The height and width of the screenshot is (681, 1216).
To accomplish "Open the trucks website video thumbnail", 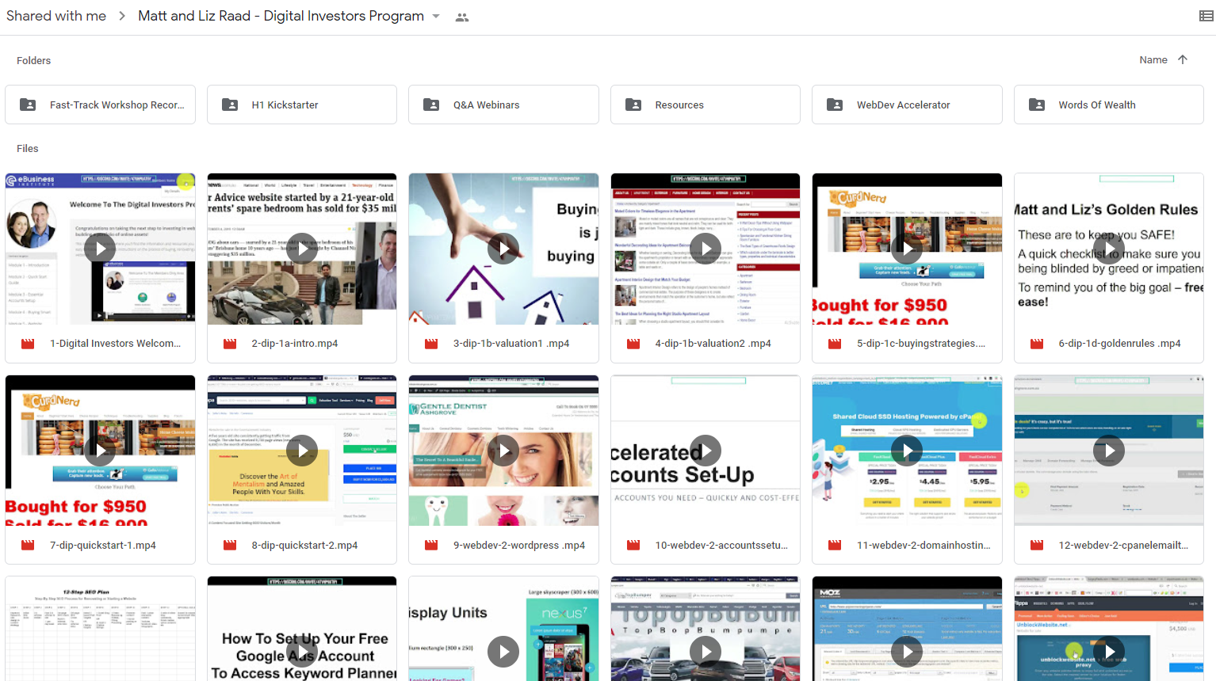I will [706, 629].
